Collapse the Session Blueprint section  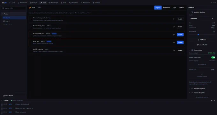click(x=190, y=93)
